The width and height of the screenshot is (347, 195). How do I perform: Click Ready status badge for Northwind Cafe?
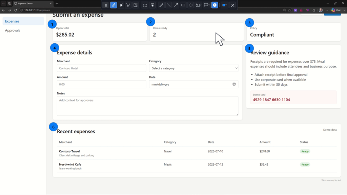(x=305, y=165)
